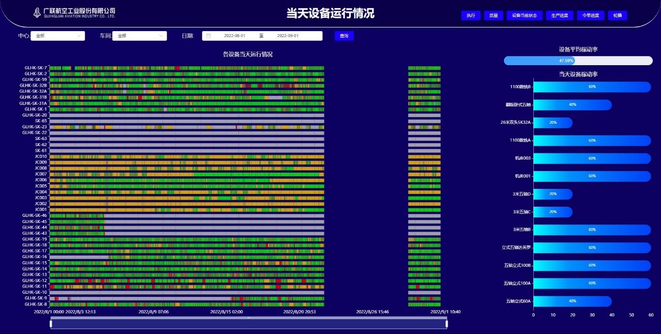Viewport: 661px width, 334px height.
Task: Select the 执行 (Execution) nav button
Action: click(x=470, y=16)
